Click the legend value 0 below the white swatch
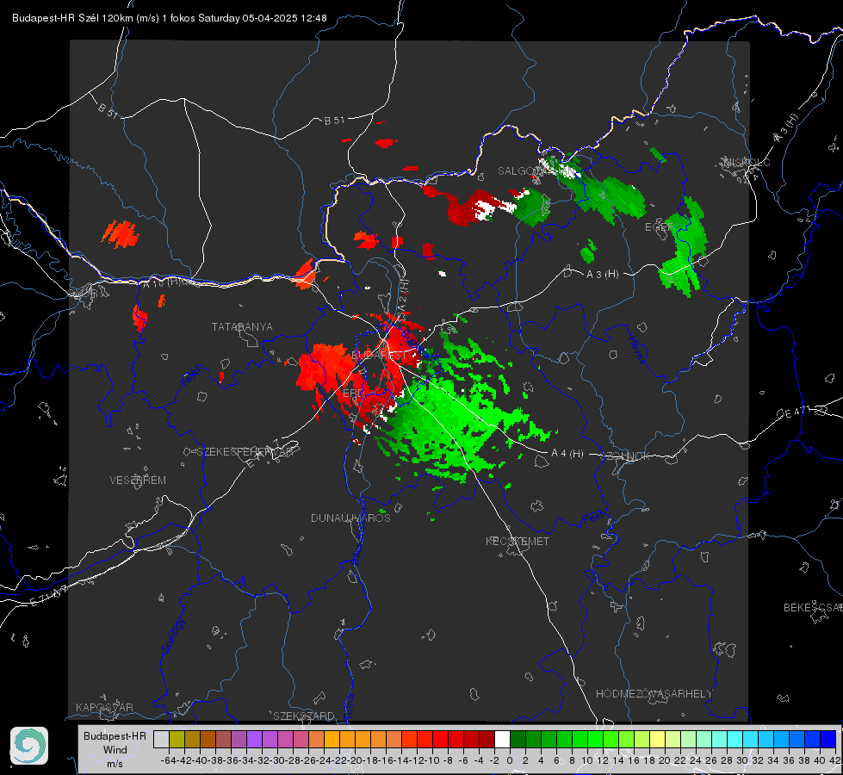843x775 pixels. tap(510, 760)
